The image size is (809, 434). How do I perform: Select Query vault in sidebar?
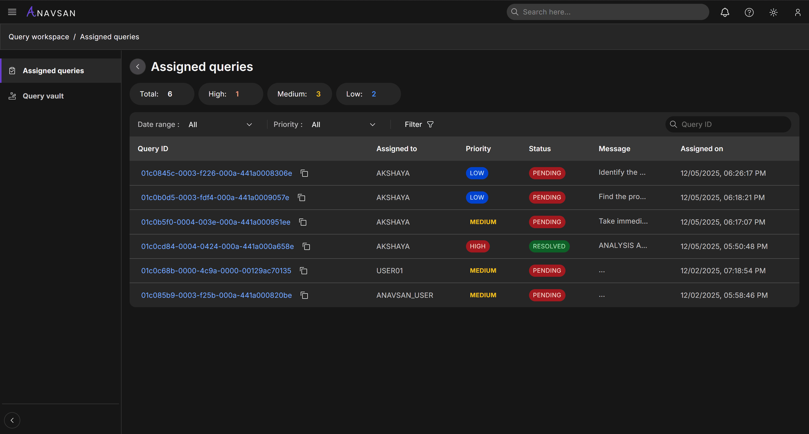click(x=43, y=96)
